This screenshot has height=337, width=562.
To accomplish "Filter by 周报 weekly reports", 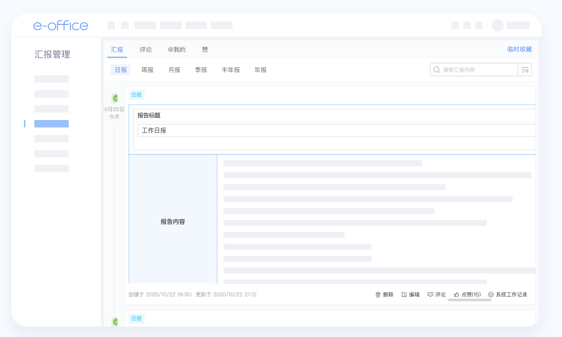I will point(148,70).
